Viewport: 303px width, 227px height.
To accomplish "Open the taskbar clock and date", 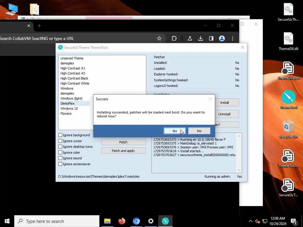I will coord(278,221).
